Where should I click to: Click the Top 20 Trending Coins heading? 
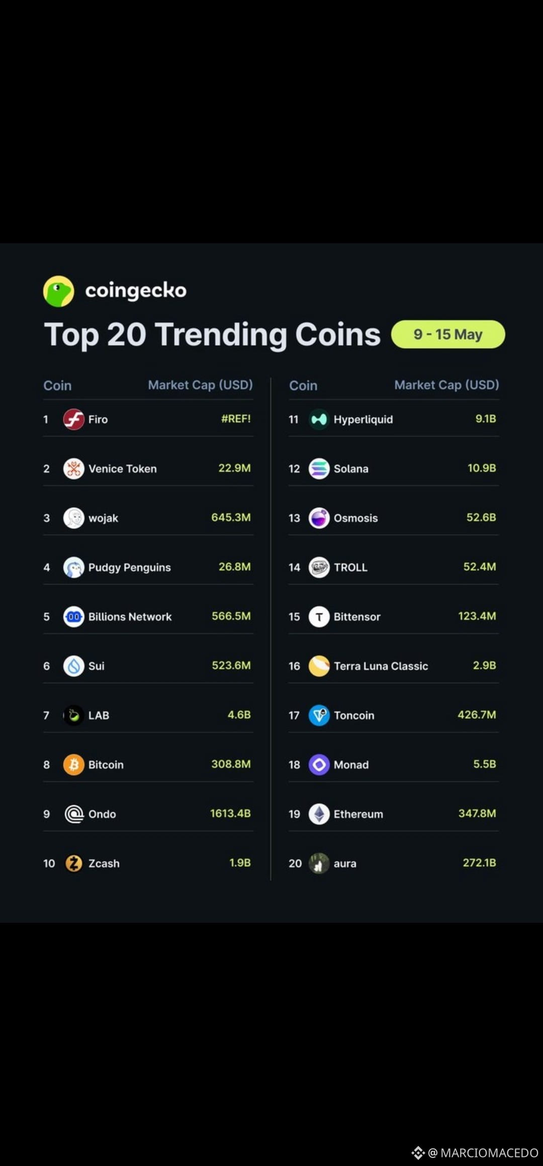click(x=212, y=334)
